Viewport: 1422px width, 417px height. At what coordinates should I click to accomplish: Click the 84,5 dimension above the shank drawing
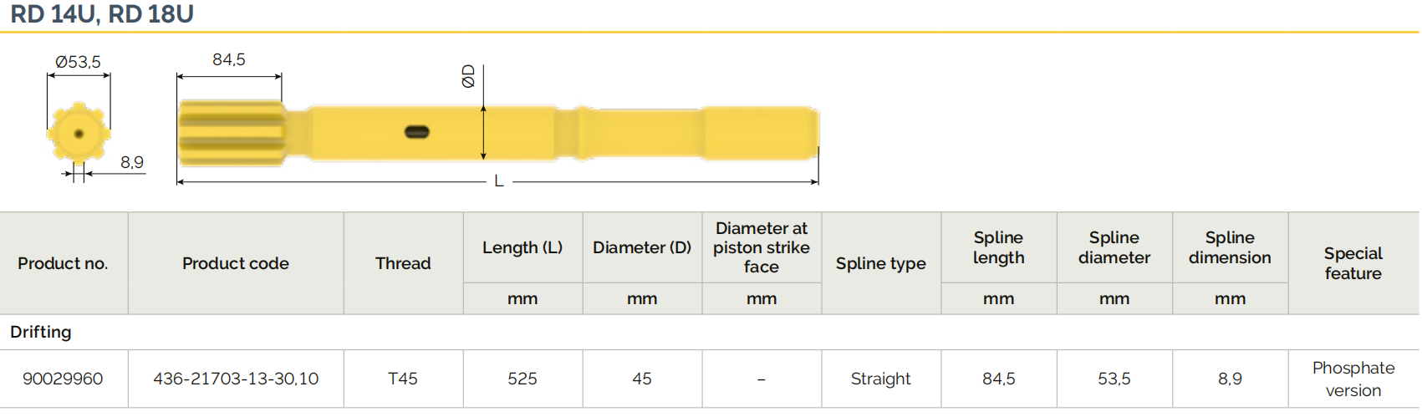229,59
